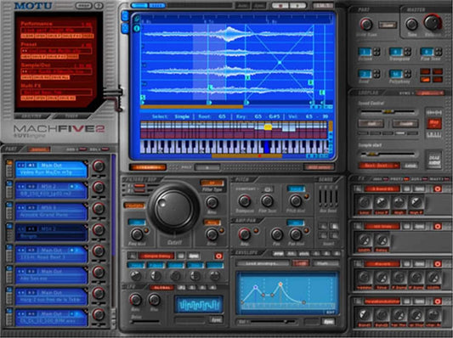Image resolution: width=453 pixels, height=338 pixels.
Task: Click the Speed Control slider in Loop Lab
Action: tap(387, 111)
